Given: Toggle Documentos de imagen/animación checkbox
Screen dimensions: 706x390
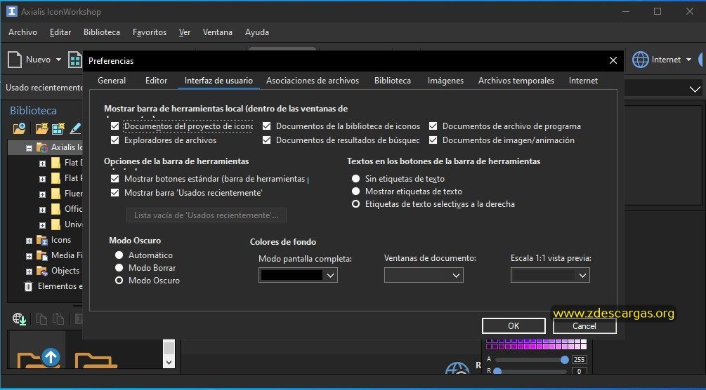Looking at the screenshot, I should click(x=433, y=140).
